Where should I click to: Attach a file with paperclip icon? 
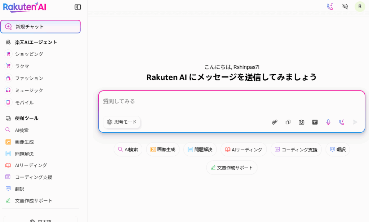click(x=274, y=122)
